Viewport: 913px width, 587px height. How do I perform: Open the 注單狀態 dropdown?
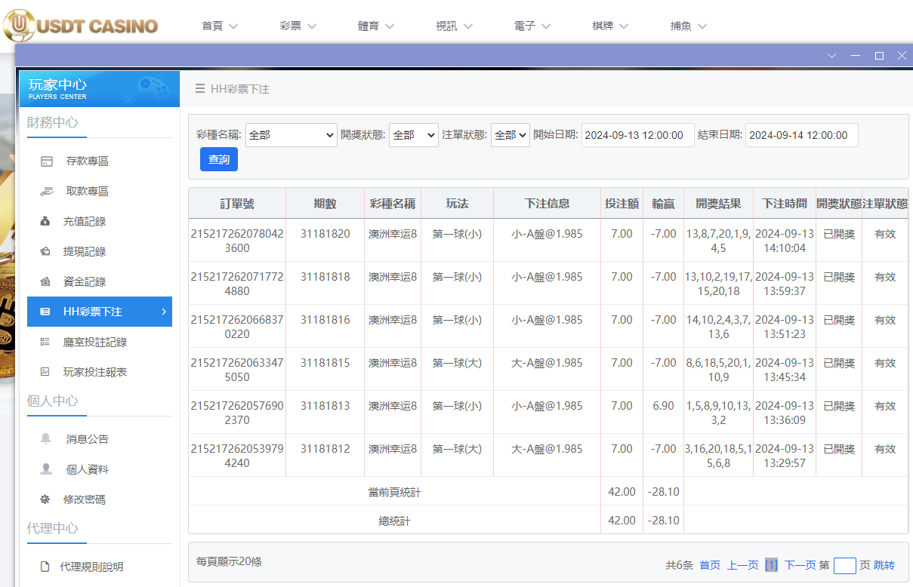click(x=510, y=135)
